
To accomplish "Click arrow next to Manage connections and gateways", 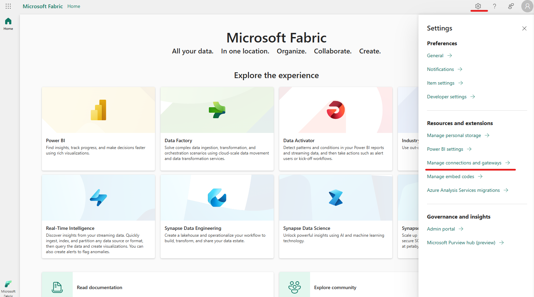I will [x=508, y=163].
